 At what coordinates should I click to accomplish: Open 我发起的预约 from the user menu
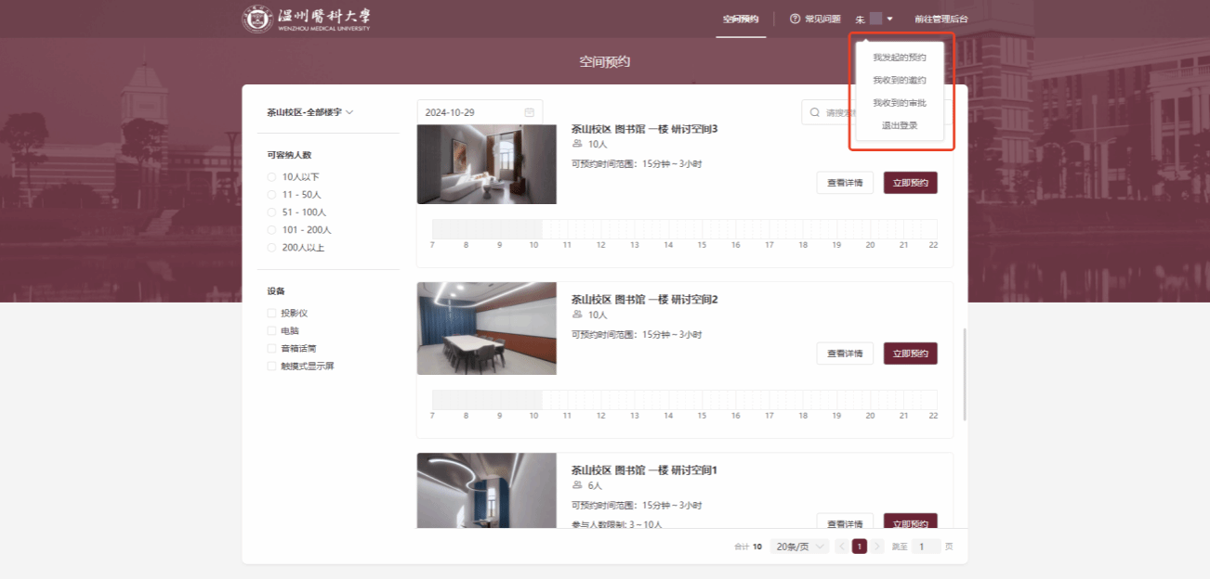pyautogui.click(x=900, y=58)
